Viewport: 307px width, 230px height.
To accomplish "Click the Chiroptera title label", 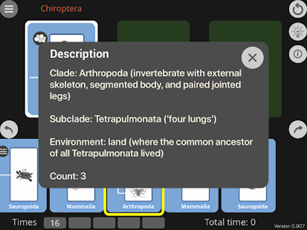I will pyautogui.click(x=61, y=8).
